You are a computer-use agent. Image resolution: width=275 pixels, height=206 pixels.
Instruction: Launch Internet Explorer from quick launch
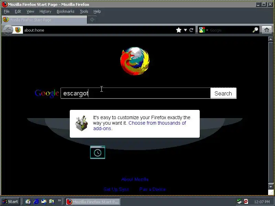(x=36, y=202)
